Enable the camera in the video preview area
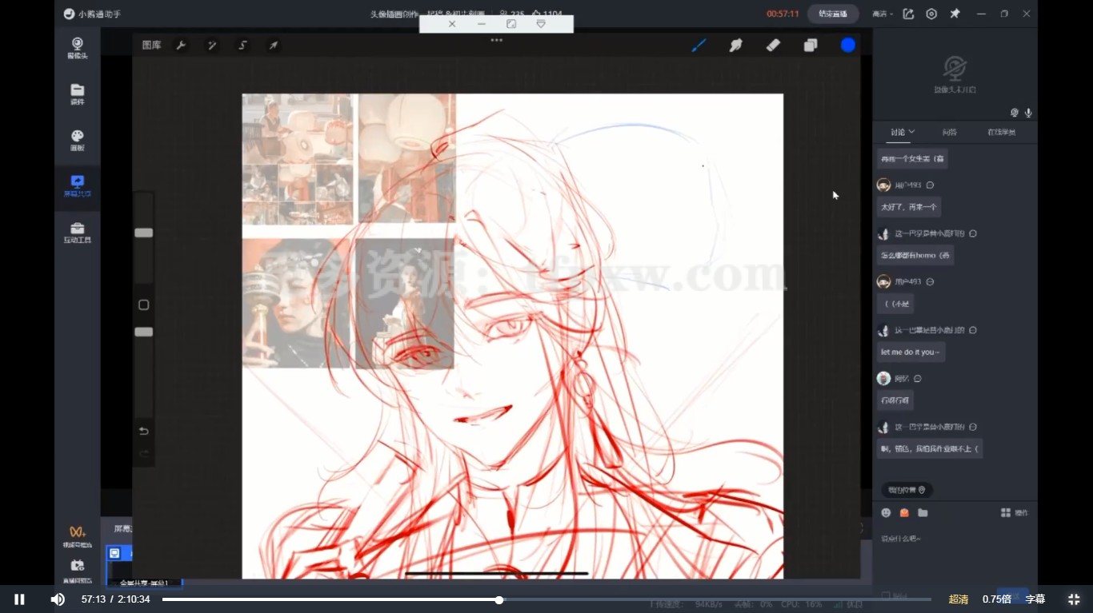1093x613 pixels. pos(1015,113)
